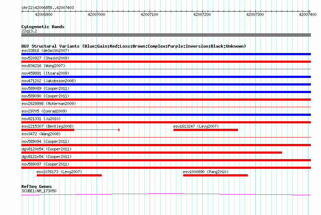Click ruler position 42007400

point(308,14)
